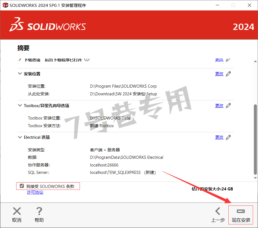This screenshot has width=258, height=228.
Task: Click 客户端 + 服务器 install type value
Action: [x=105, y=150]
